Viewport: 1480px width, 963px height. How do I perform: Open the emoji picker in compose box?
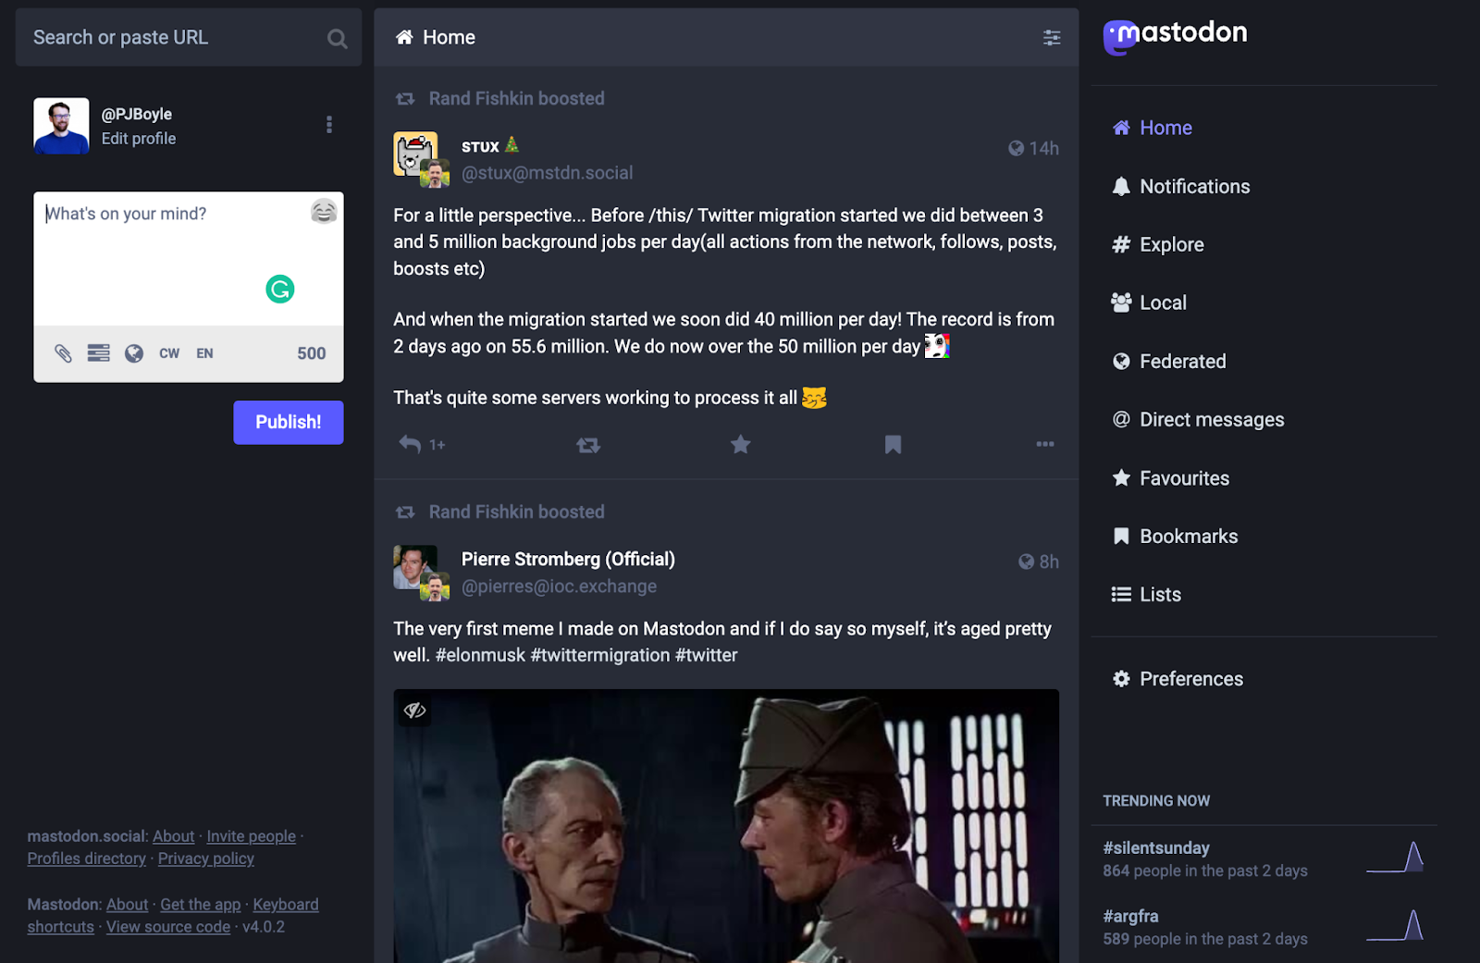point(324,212)
